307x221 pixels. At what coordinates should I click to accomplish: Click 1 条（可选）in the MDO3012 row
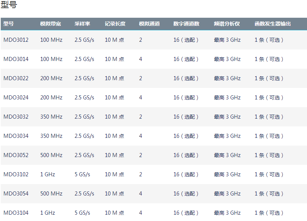click(x=269, y=40)
